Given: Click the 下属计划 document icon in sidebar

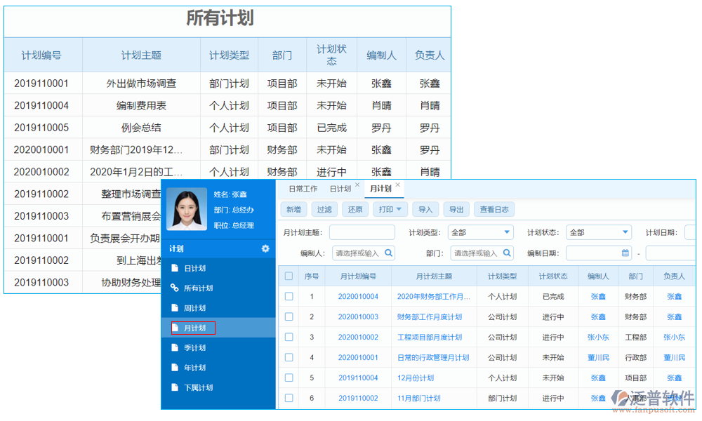Looking at the screenshot, I should point(175,387).
